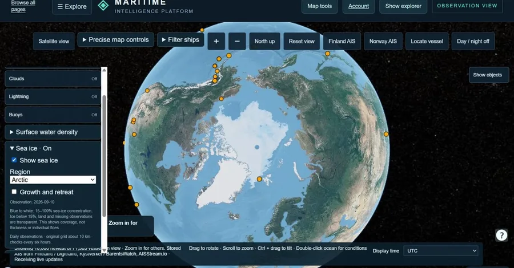
Task: Expand the Surface water density section
Action: coord(53,132)
